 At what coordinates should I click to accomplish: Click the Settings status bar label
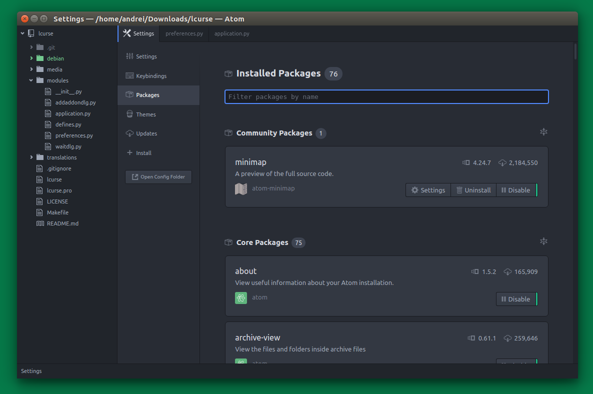[x=31, y=371]
